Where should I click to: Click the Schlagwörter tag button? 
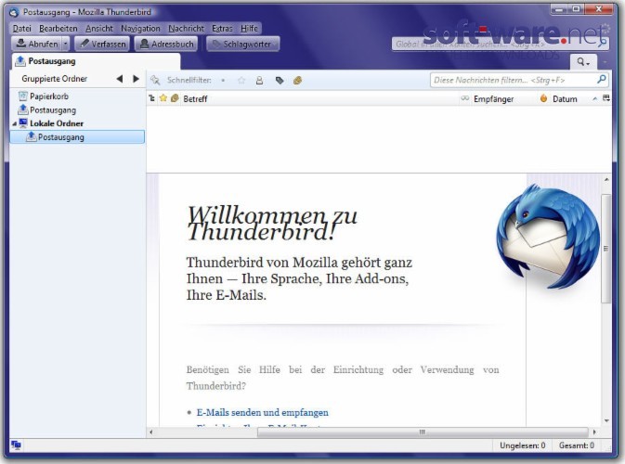click(x=242, y=44)
